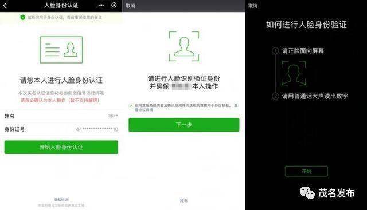Viewport: 367px width, 210px height.
Task: Click step one 请正脸面向屏幕
Action: (303, 51)
